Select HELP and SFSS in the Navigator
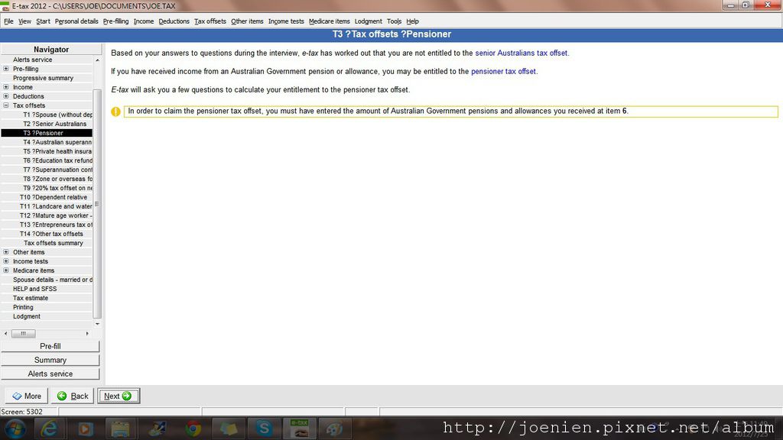The image size is (783, 440). pyautogui.click(x=34, y=289)
